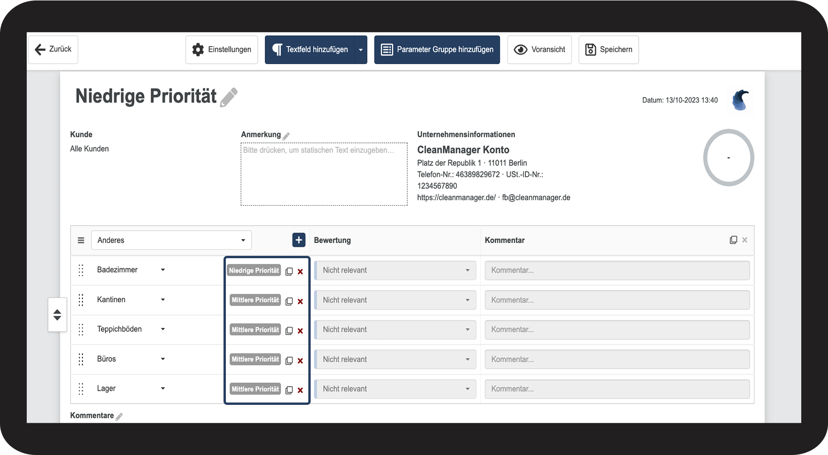The height and width of the screenshot is (455, 828).
Task: Copy the Kantinen row
Action: point(289,301)
